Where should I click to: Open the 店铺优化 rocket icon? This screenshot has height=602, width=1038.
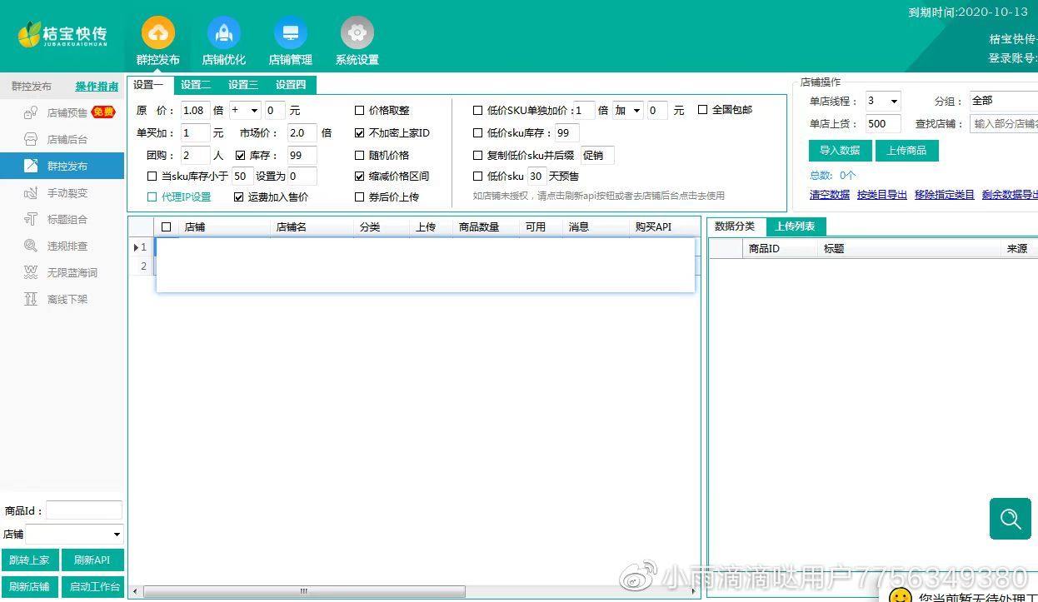[223, 33]
